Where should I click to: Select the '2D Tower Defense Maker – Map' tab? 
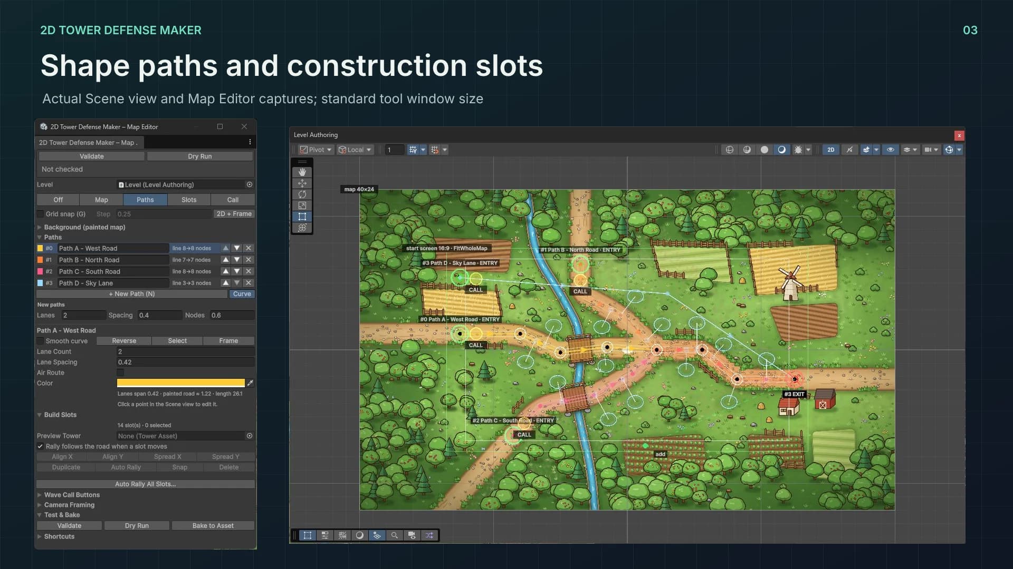89,142
